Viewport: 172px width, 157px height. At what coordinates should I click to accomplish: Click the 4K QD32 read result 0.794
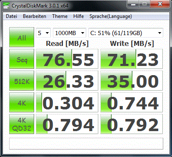coord(67,124)
